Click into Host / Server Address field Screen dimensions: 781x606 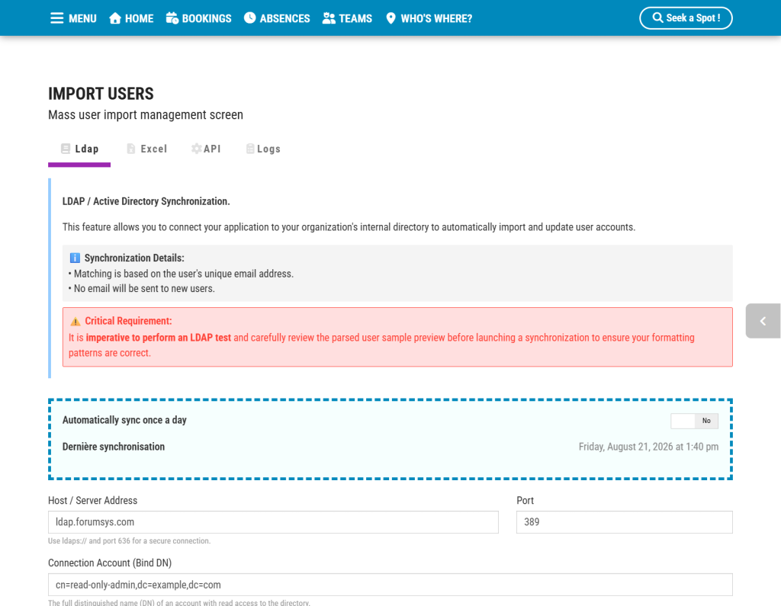coord(274,522)
